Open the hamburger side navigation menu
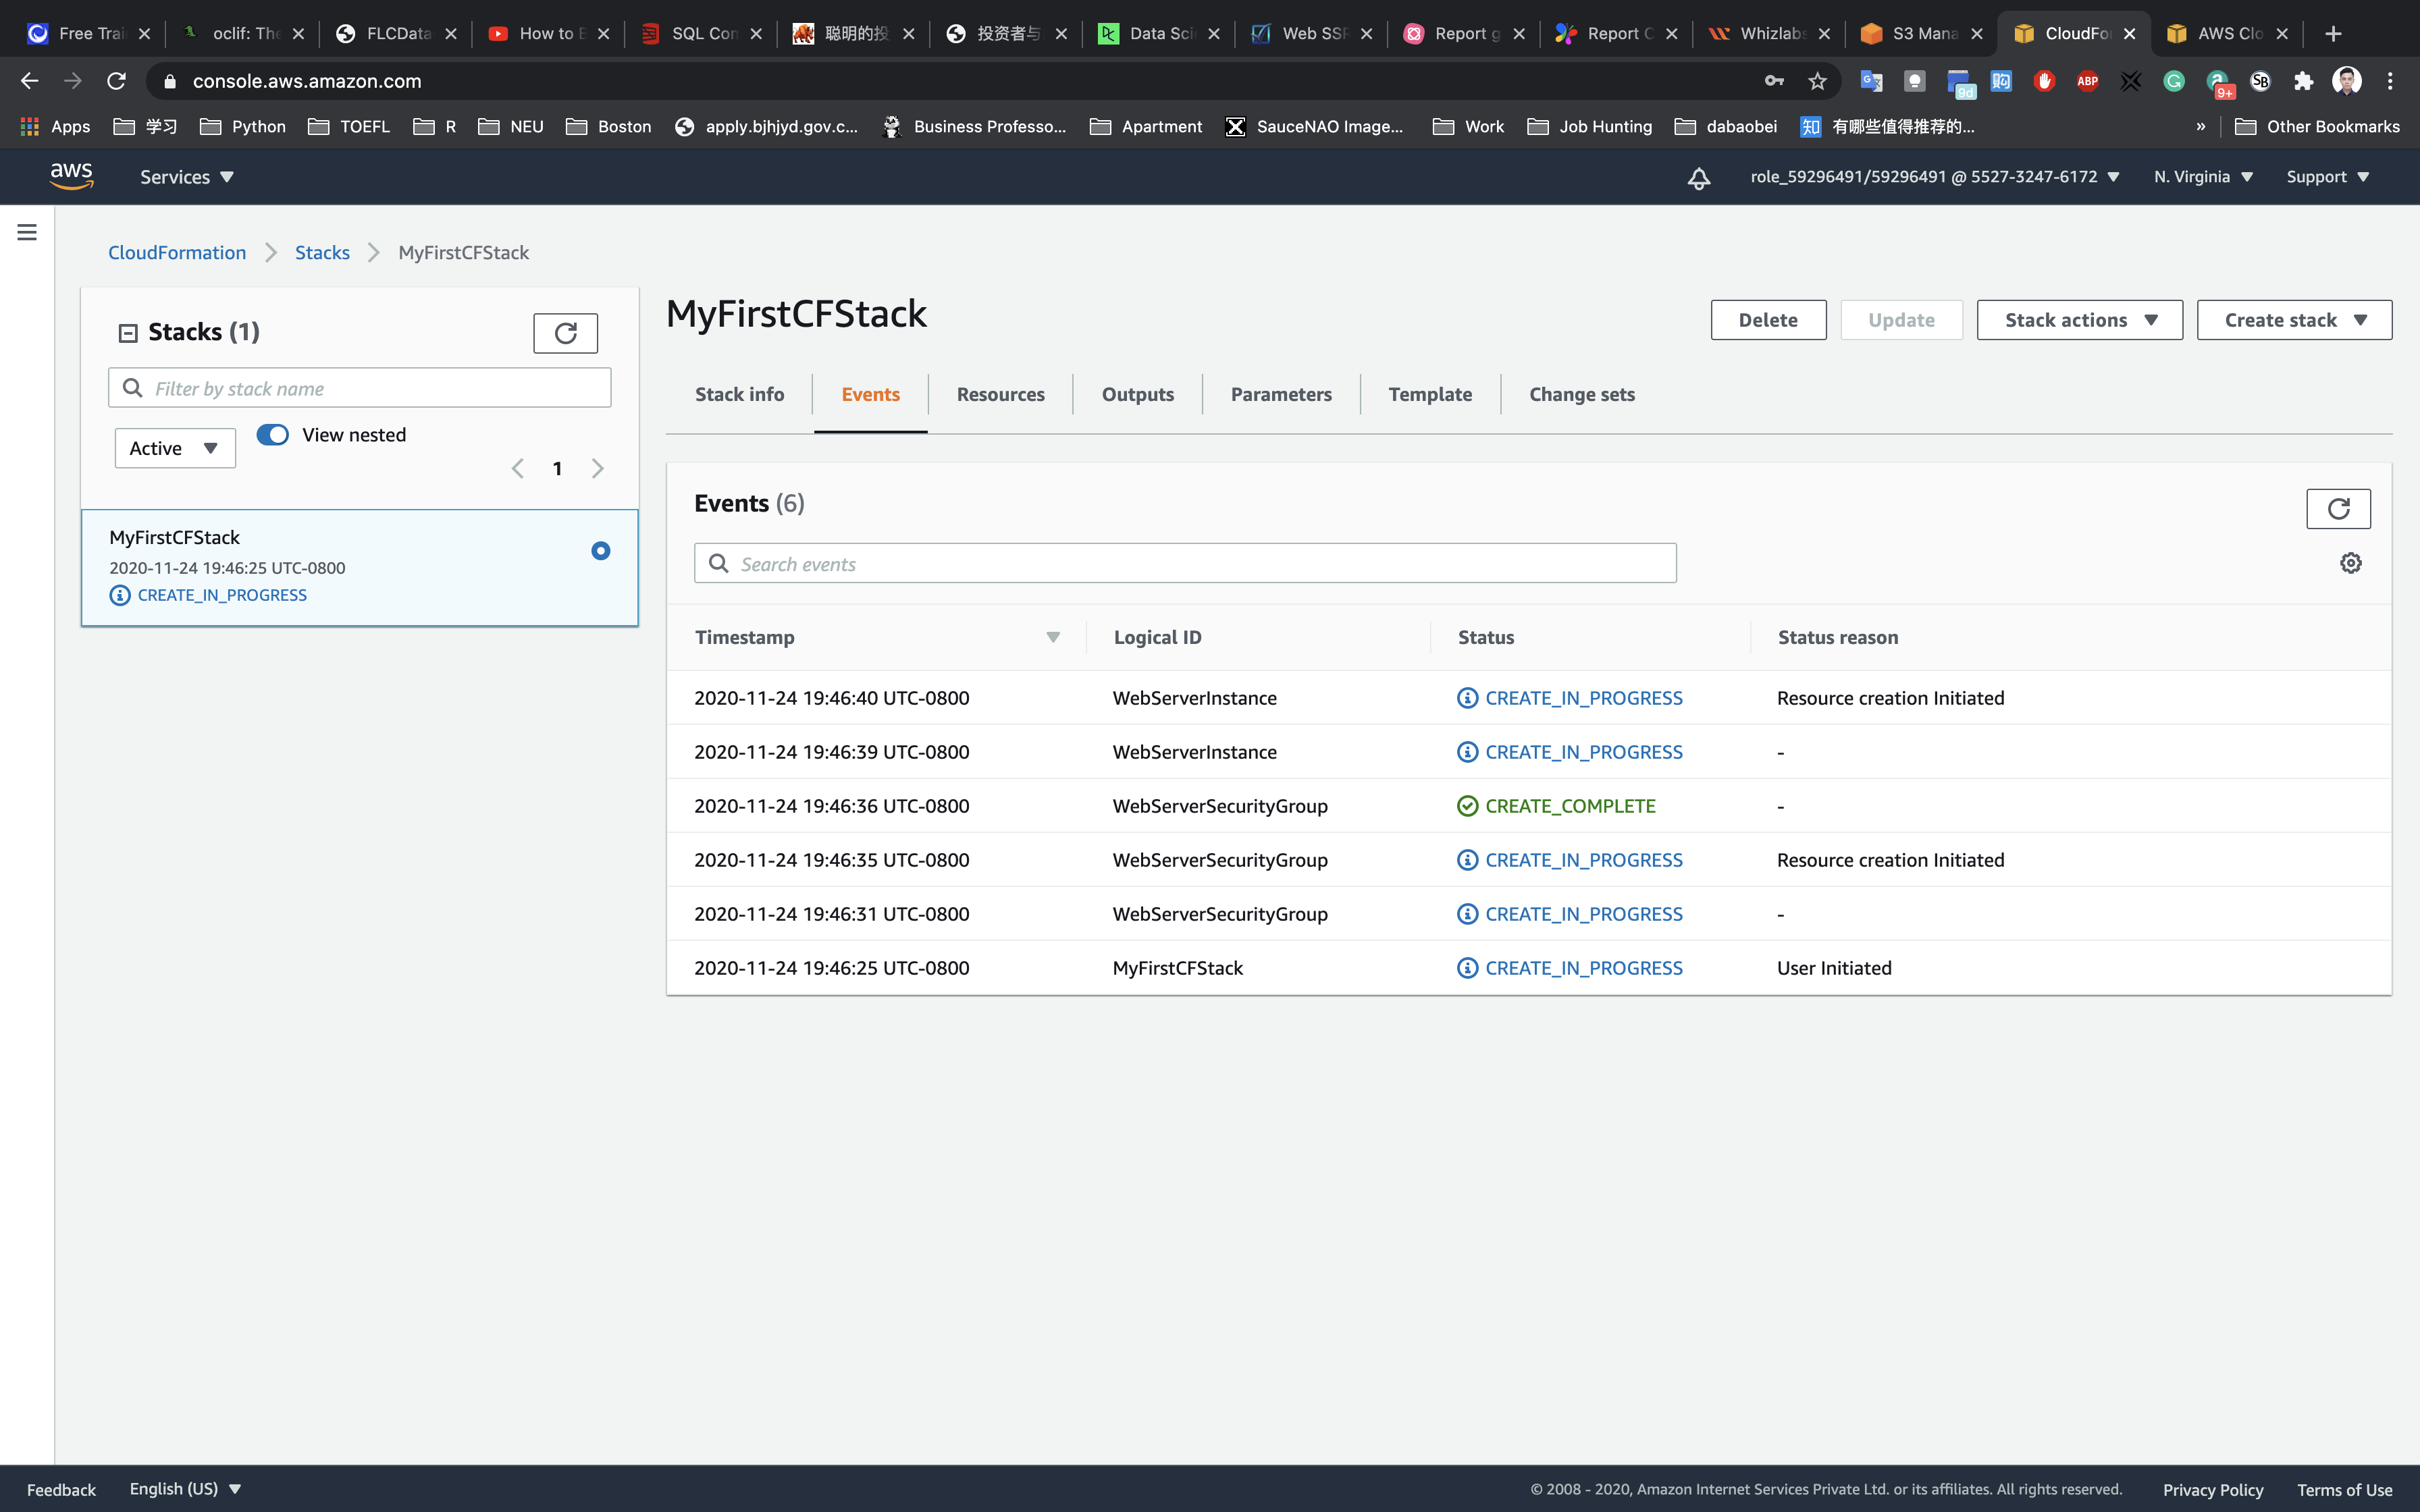The image size is (2420, 1512). tap(27, 232)
